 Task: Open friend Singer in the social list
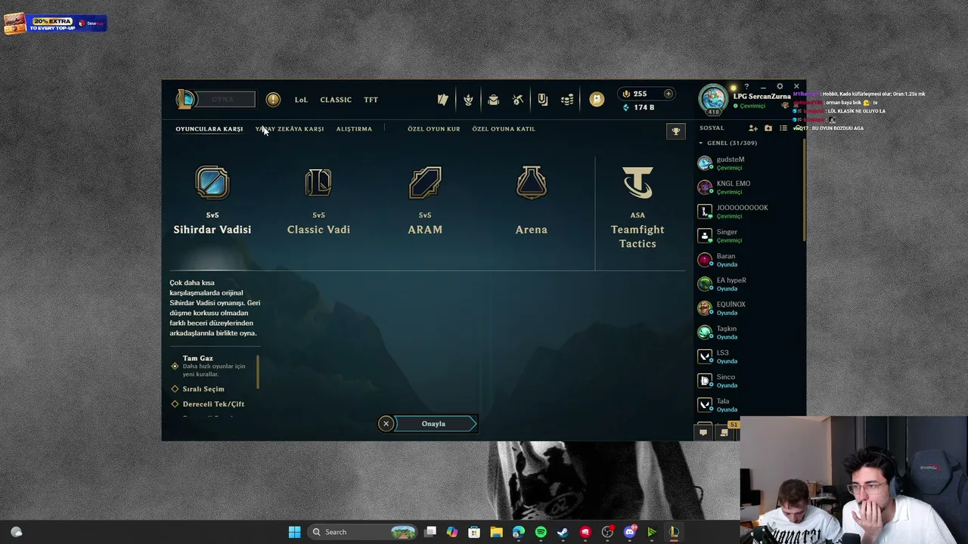(x=749, y=235)
